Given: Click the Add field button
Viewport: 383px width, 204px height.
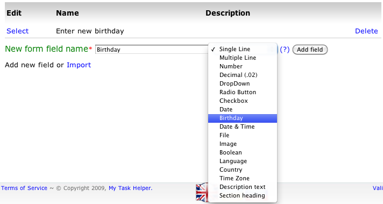Looking at the screenshot, I should click(x=310, y=50).
